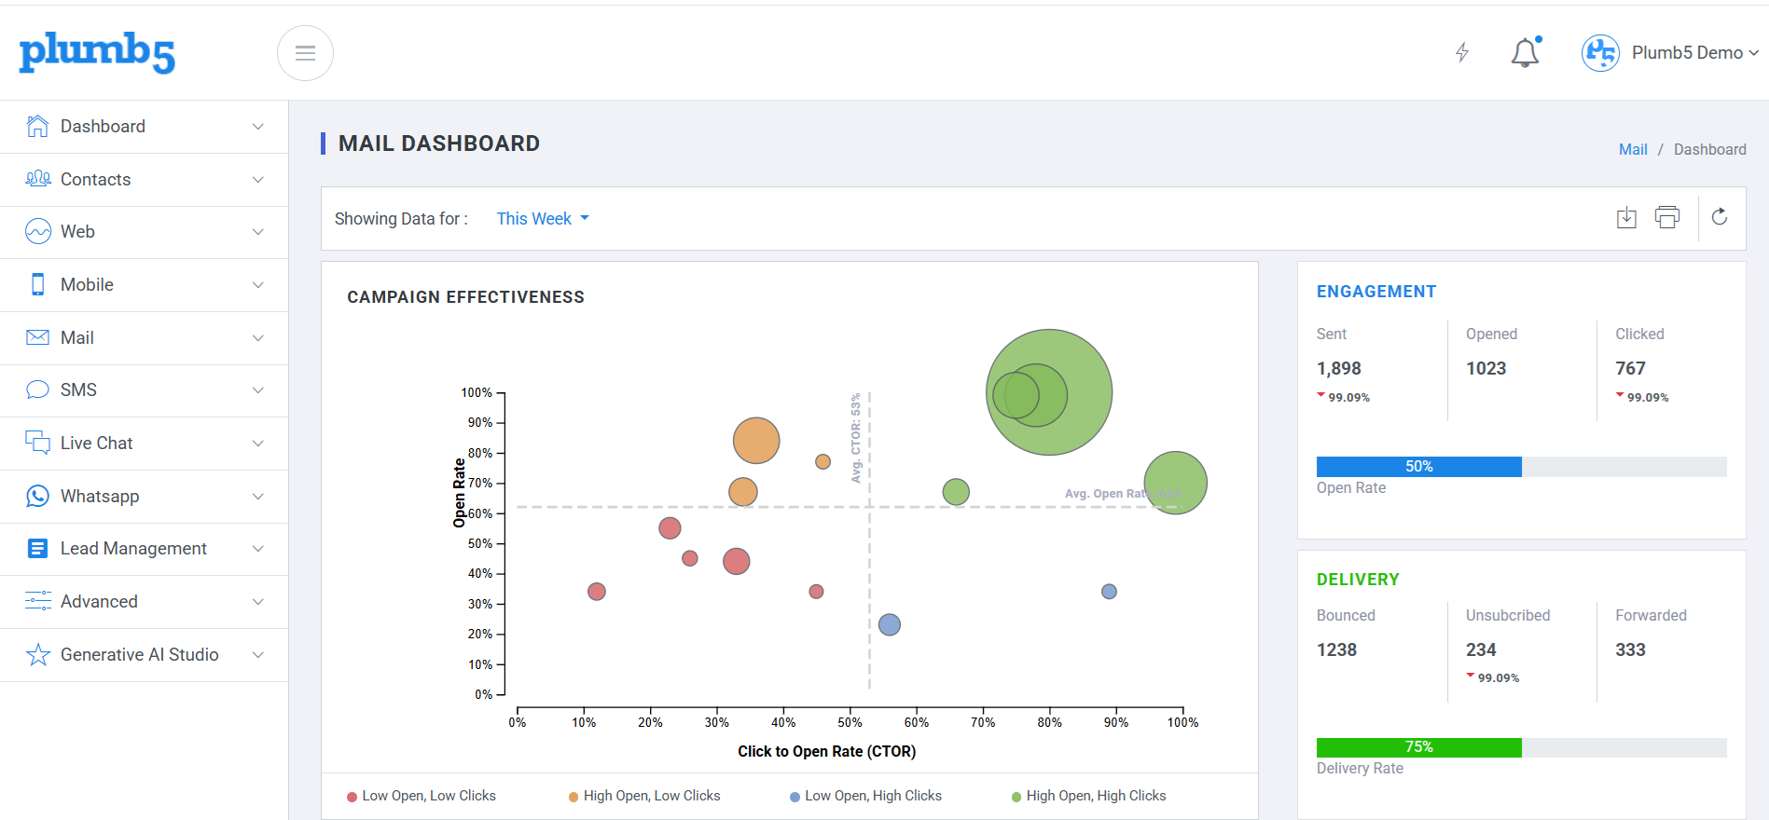Viewport: 1769px width, 820px height.
Task: Expand the Advanced menu chevron
Action: tap(258, 602)
